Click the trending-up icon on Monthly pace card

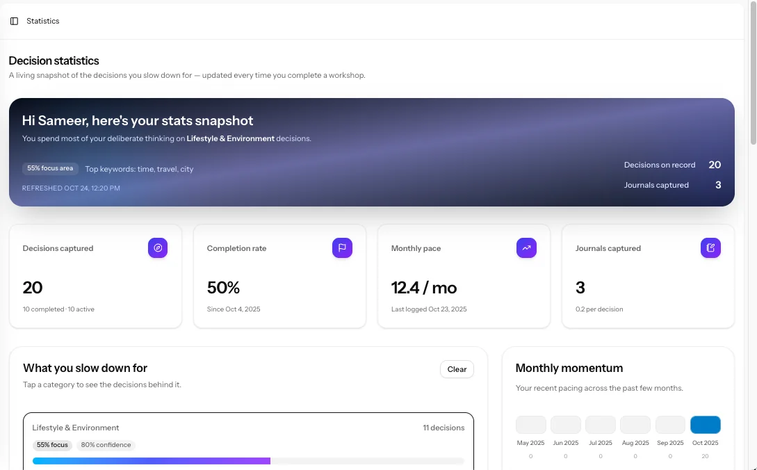[x=526, y=248]
